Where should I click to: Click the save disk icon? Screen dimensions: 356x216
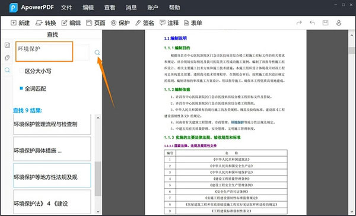pyautogui.click(x=325, y=23)
